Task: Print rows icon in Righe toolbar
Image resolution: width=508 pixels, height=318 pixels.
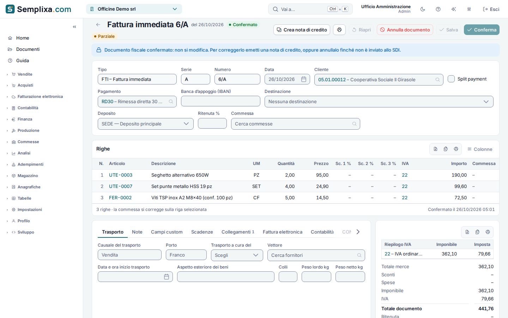Action: point(456,149)
